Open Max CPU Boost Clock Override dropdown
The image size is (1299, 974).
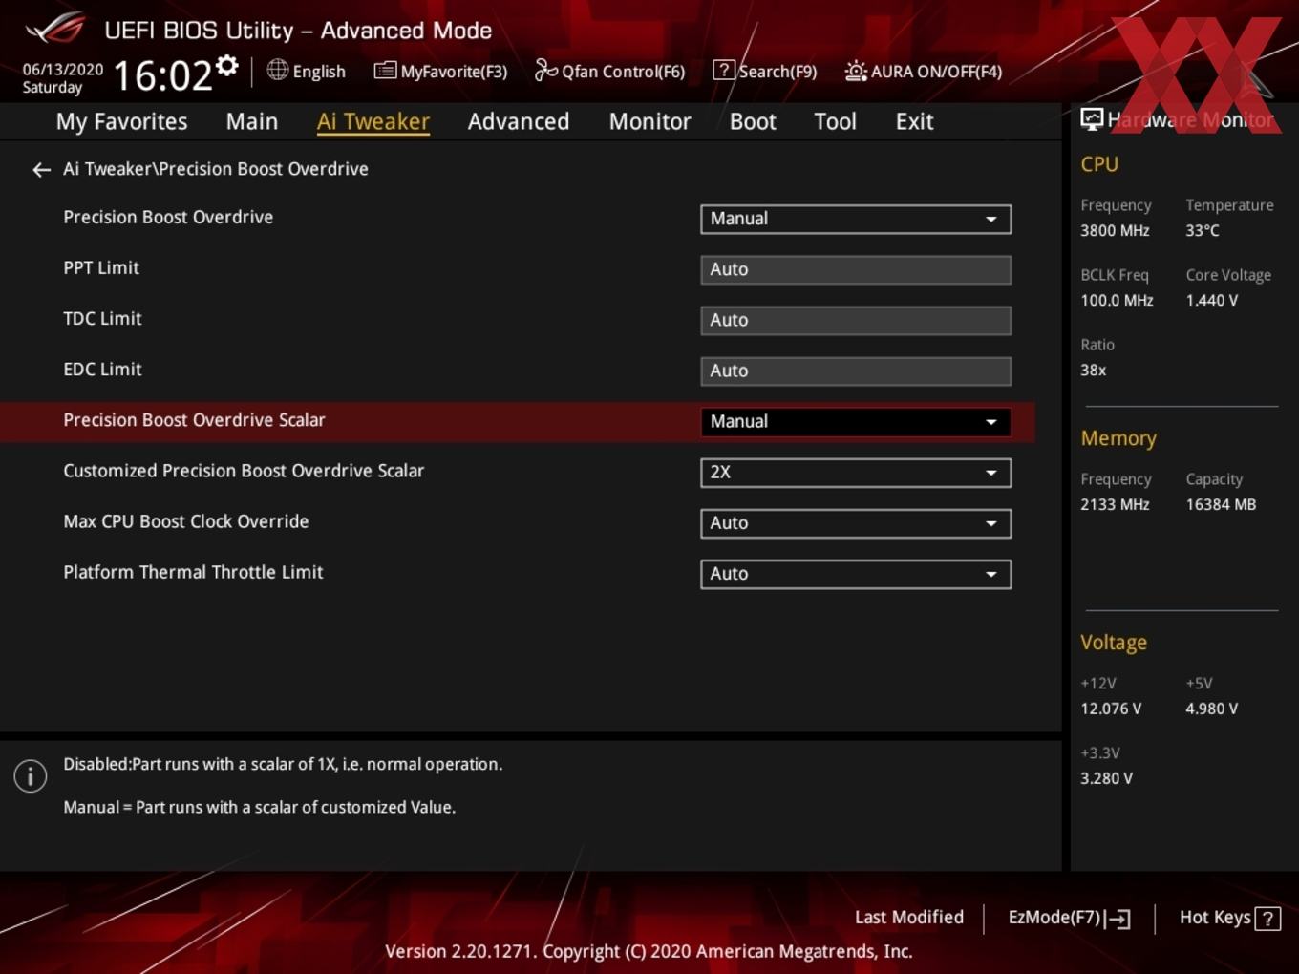click(856, 523)
